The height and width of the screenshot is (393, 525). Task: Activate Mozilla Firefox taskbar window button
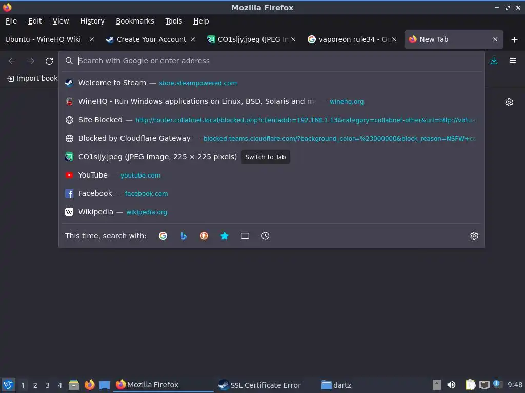pyautogui.click(x=164, y=385)
